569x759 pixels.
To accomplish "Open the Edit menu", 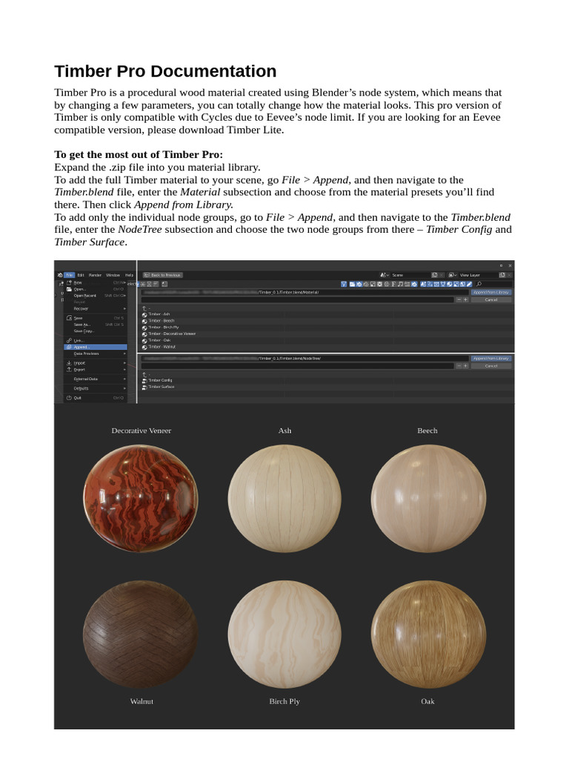I will pos(81,275).
